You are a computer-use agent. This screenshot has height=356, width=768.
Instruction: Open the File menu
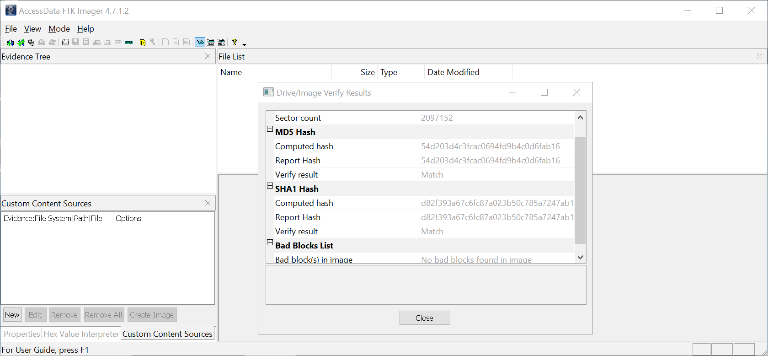11,29
